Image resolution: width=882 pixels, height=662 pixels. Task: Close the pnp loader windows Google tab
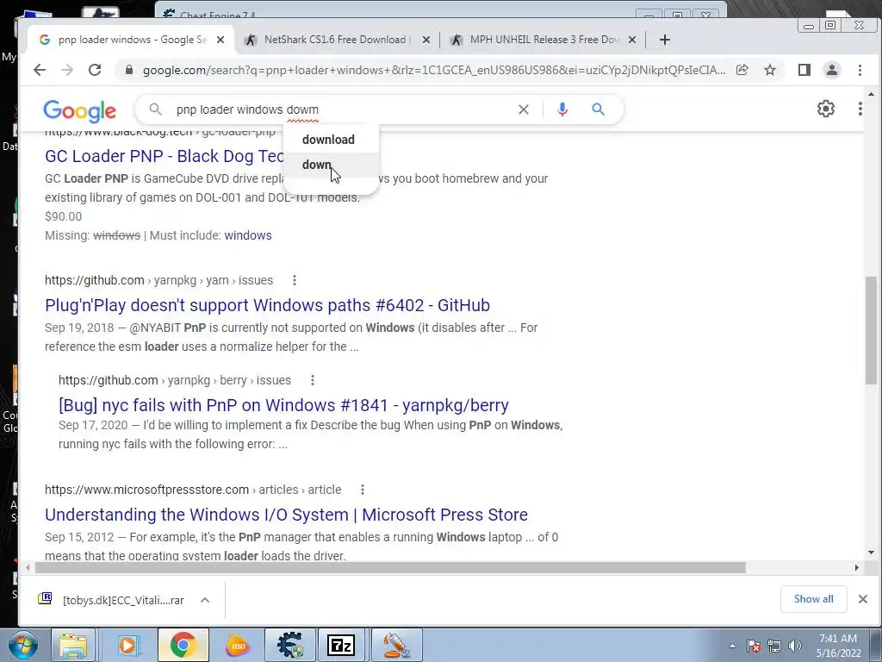coord(220,40)
